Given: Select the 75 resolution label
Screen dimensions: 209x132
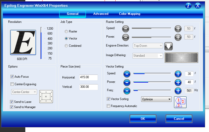Looking at the screenshot, I should (x=50, y=58).
